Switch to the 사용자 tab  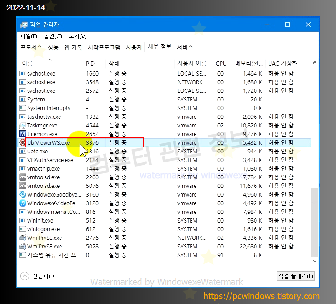134,47
